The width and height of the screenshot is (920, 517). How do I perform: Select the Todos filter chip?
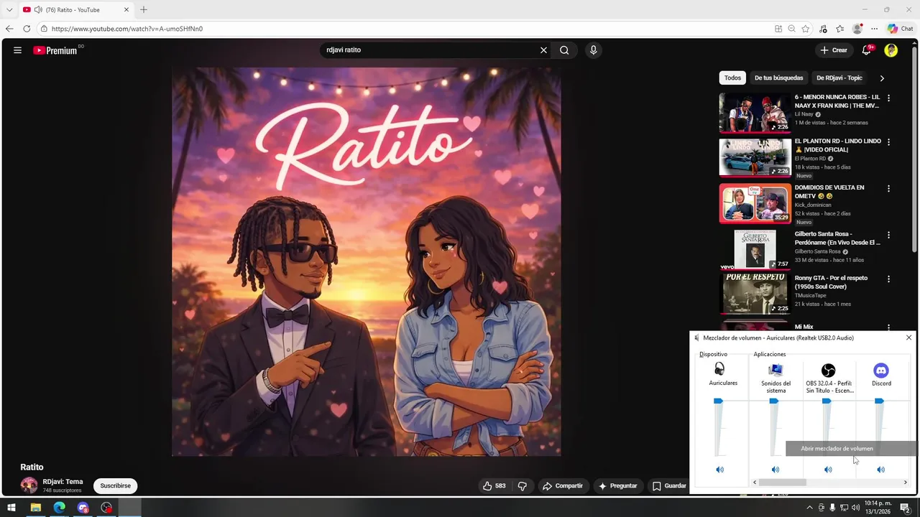coord(732,78)
